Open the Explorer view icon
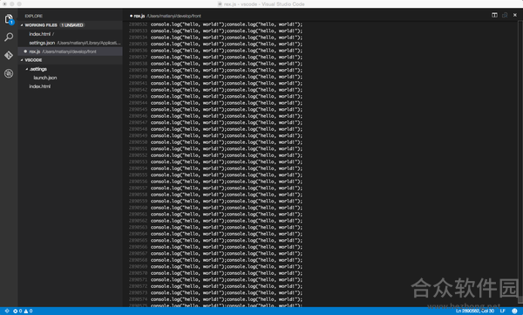 coord(9,19)
